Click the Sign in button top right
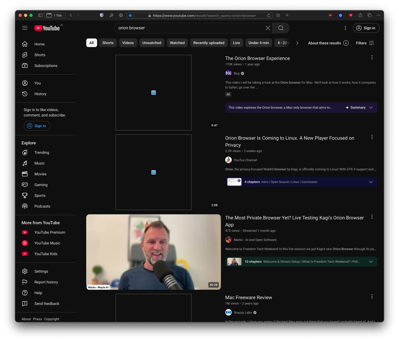The image size is (399, 342). (x=366, y=28)
